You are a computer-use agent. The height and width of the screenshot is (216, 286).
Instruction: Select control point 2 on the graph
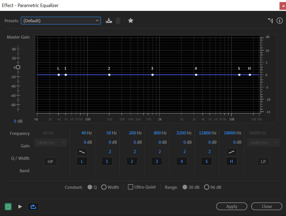pyautogui.click(x=109, y=75)
